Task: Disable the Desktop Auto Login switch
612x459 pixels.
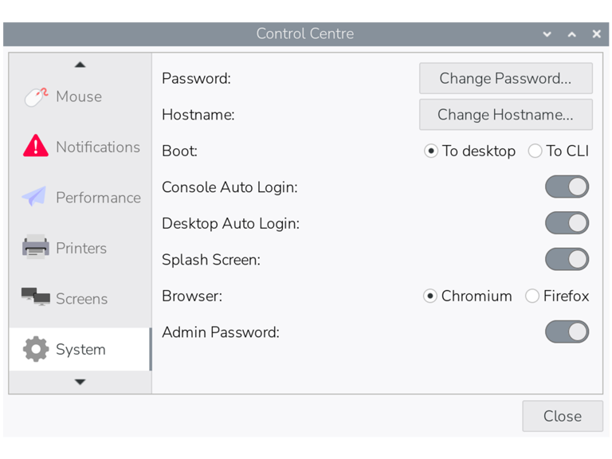Action: [x=567, y=223]
